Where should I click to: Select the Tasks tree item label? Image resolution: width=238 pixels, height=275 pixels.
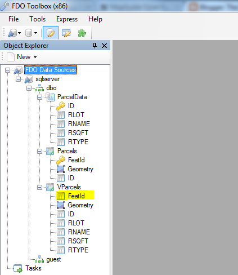[x=33, y=268]
